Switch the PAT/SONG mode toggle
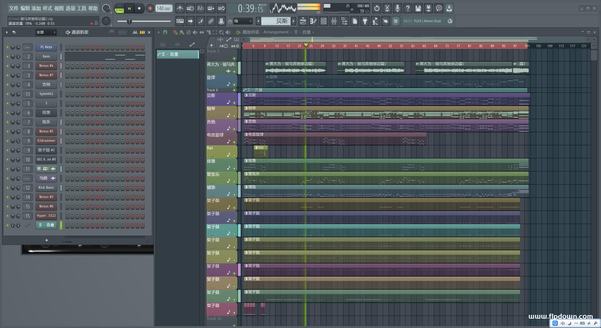Screen dimensions: 601x328 pos(119,8)
